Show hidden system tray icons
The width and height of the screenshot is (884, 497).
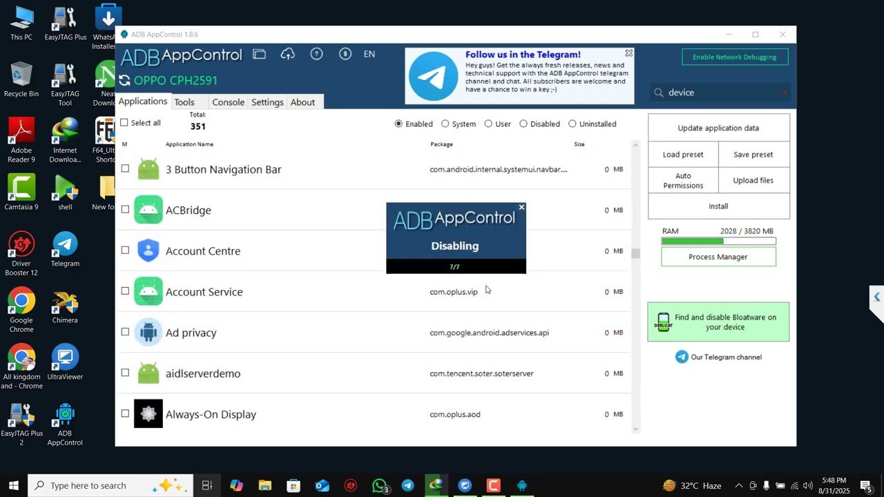pos(738,485)
